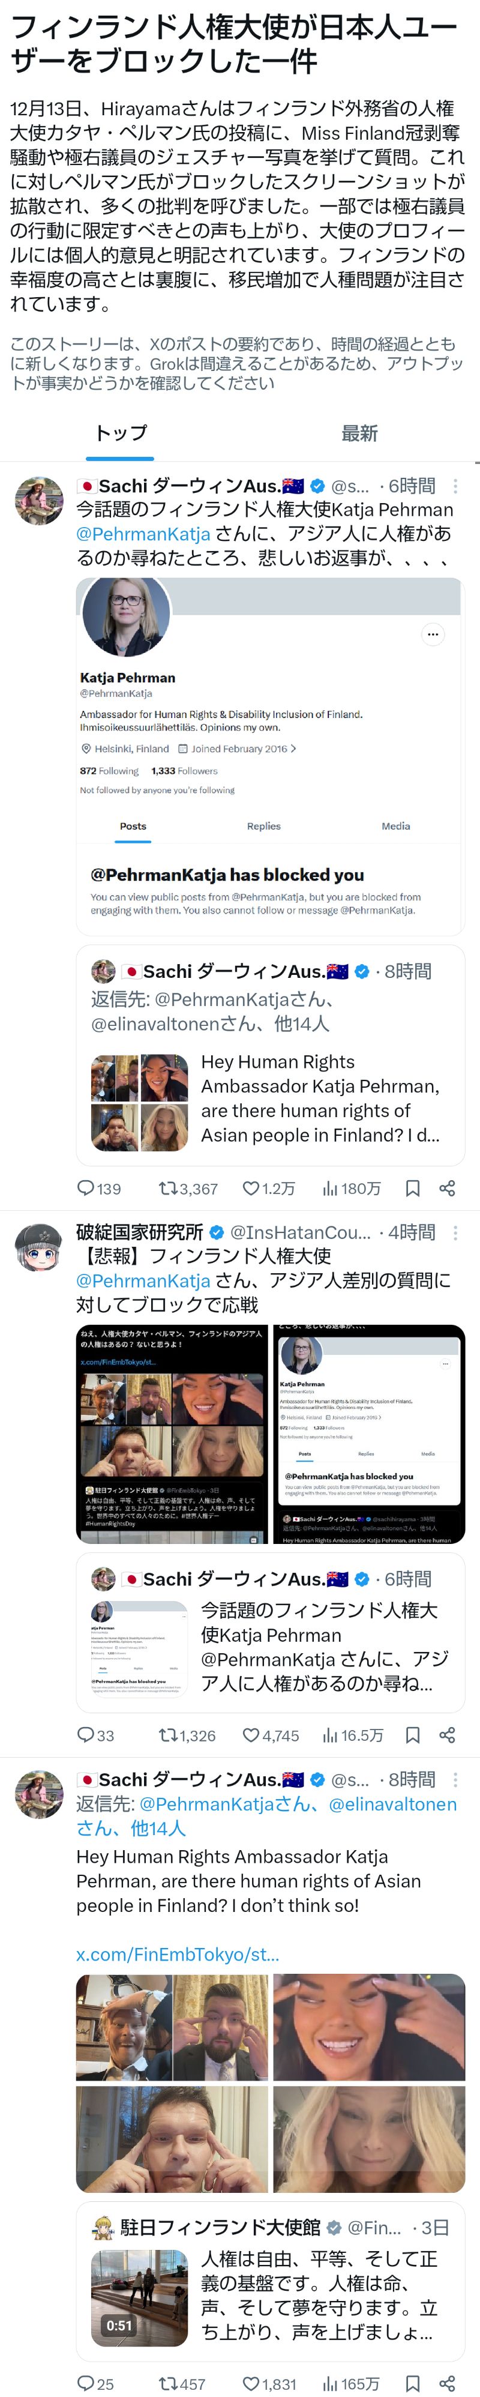Screen dimensions: 480x2397
Task: Open more options on 破綻国家研究所 post
Action: tap(455, 1232)
